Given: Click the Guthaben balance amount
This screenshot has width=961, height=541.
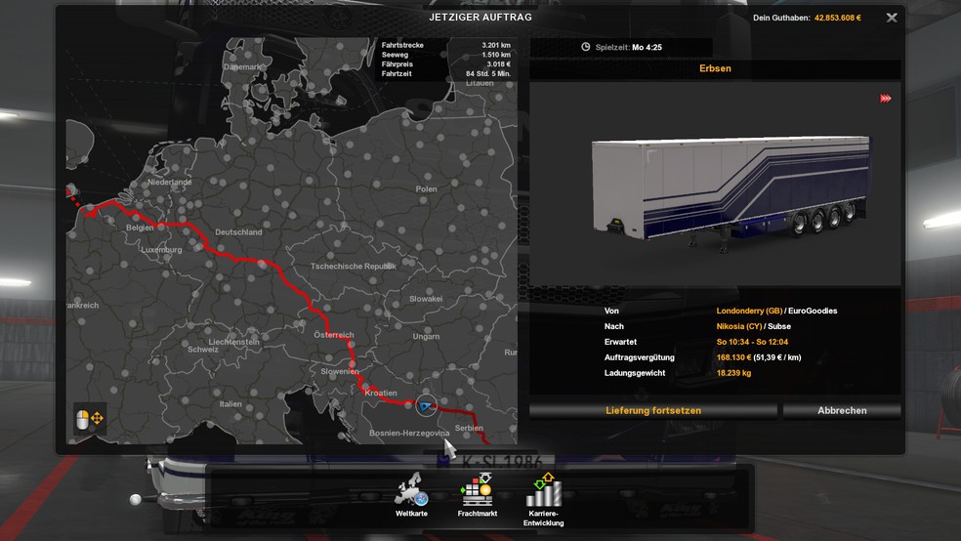Looking at the screenshot, I should pyautogui.click(x=829, y=18).
